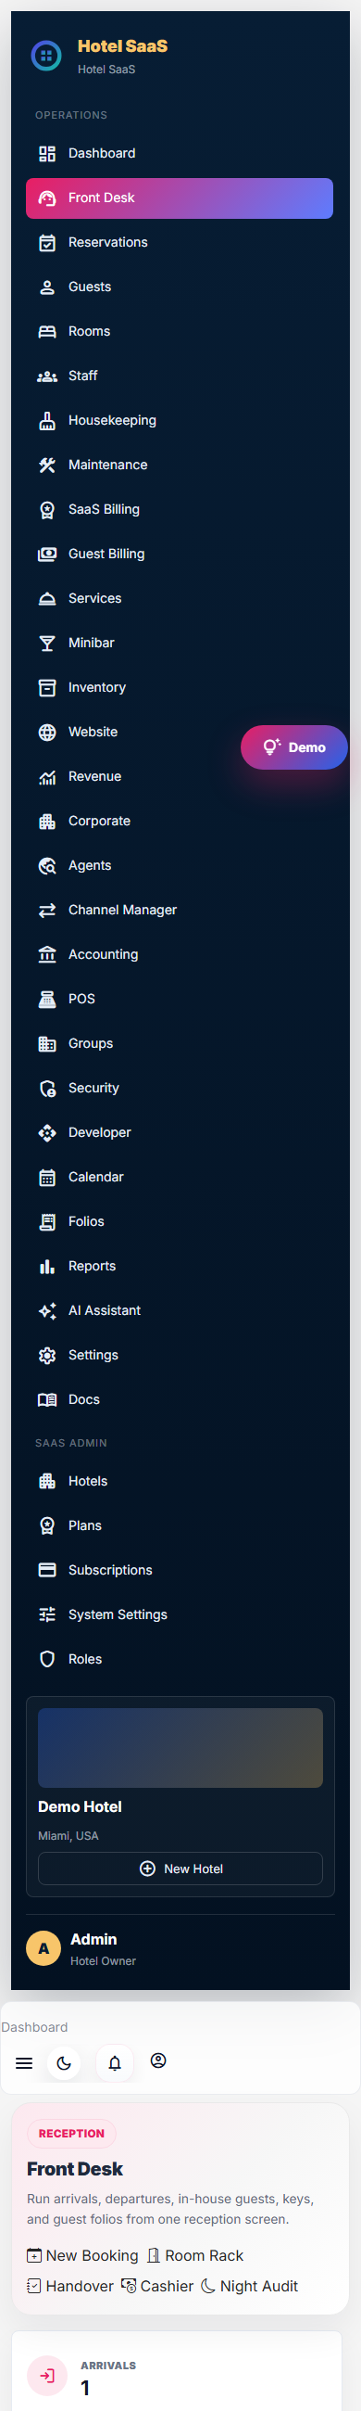Toggle dark mode with moon icon
The height and width of the screenshot is (2411, 361).
tap(64, 2062)
